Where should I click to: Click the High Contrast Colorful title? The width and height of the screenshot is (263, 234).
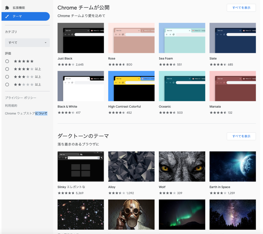click(x=125, y=107)
